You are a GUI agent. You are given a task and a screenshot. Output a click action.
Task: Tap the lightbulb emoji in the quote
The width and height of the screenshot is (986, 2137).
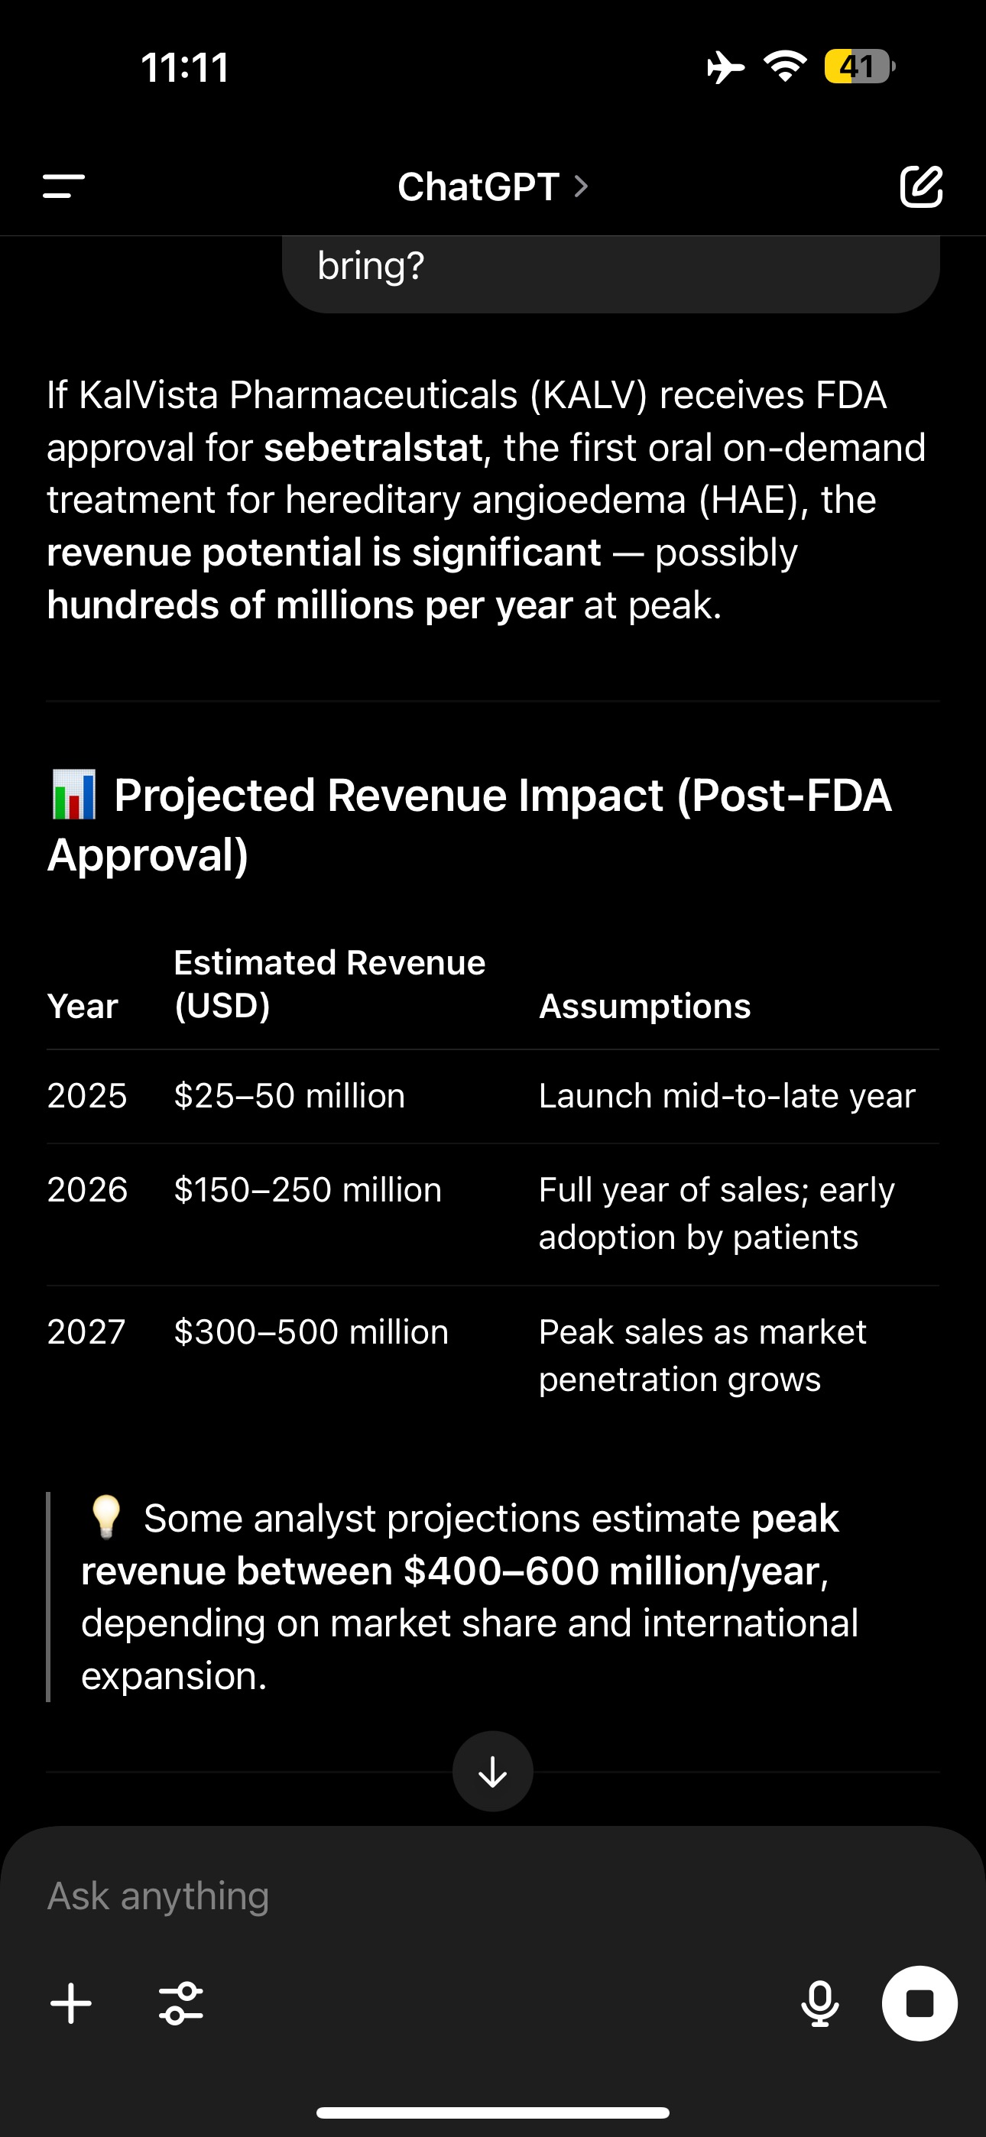click(x=106, y=1517)
